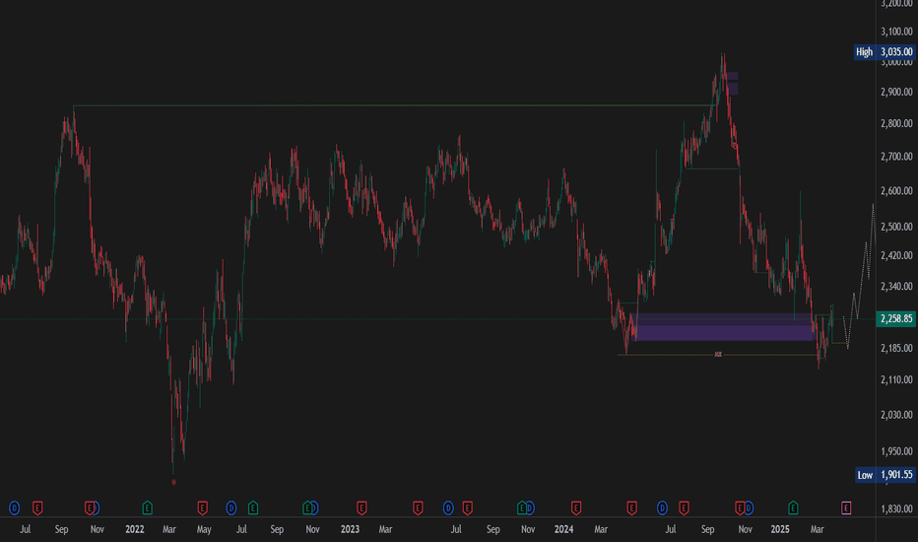Click the 2,900.00 price scale label
The height and width of the screenshot is (542, 918).
pos(896,92)
